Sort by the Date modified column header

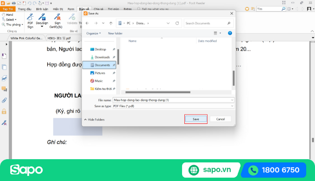click(x=208, y=41)
